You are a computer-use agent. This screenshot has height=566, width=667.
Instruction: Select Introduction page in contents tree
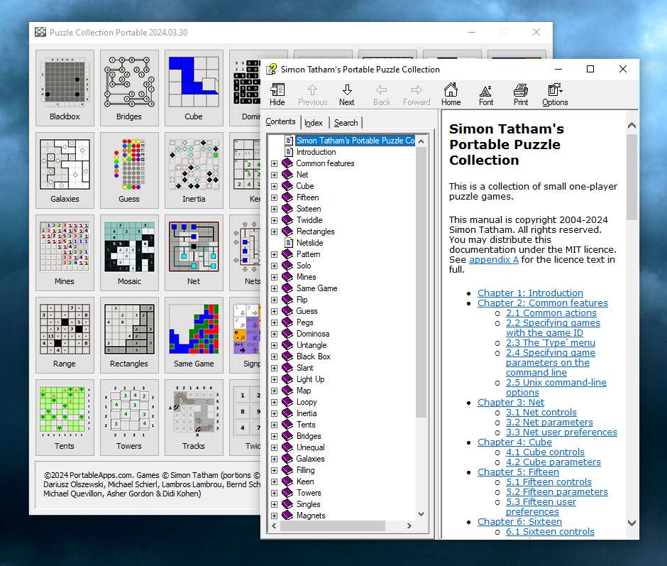[x=316, y=152]
